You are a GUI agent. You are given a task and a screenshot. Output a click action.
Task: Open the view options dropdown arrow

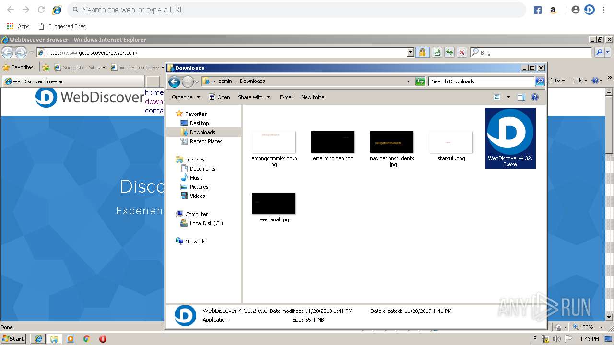click(x=508, y=97)
